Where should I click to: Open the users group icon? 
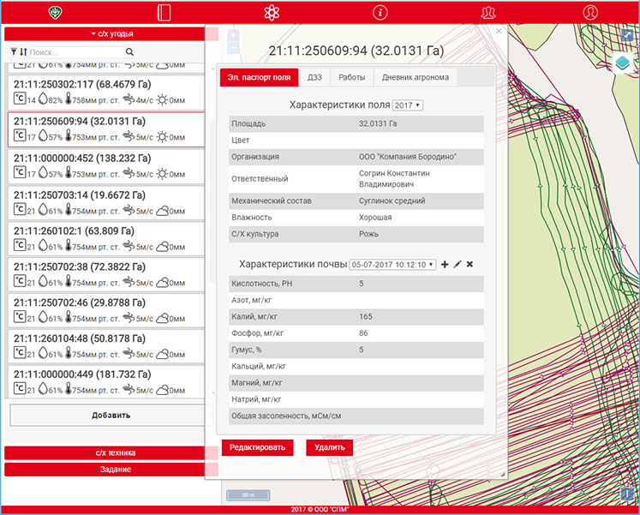point(488,12)
